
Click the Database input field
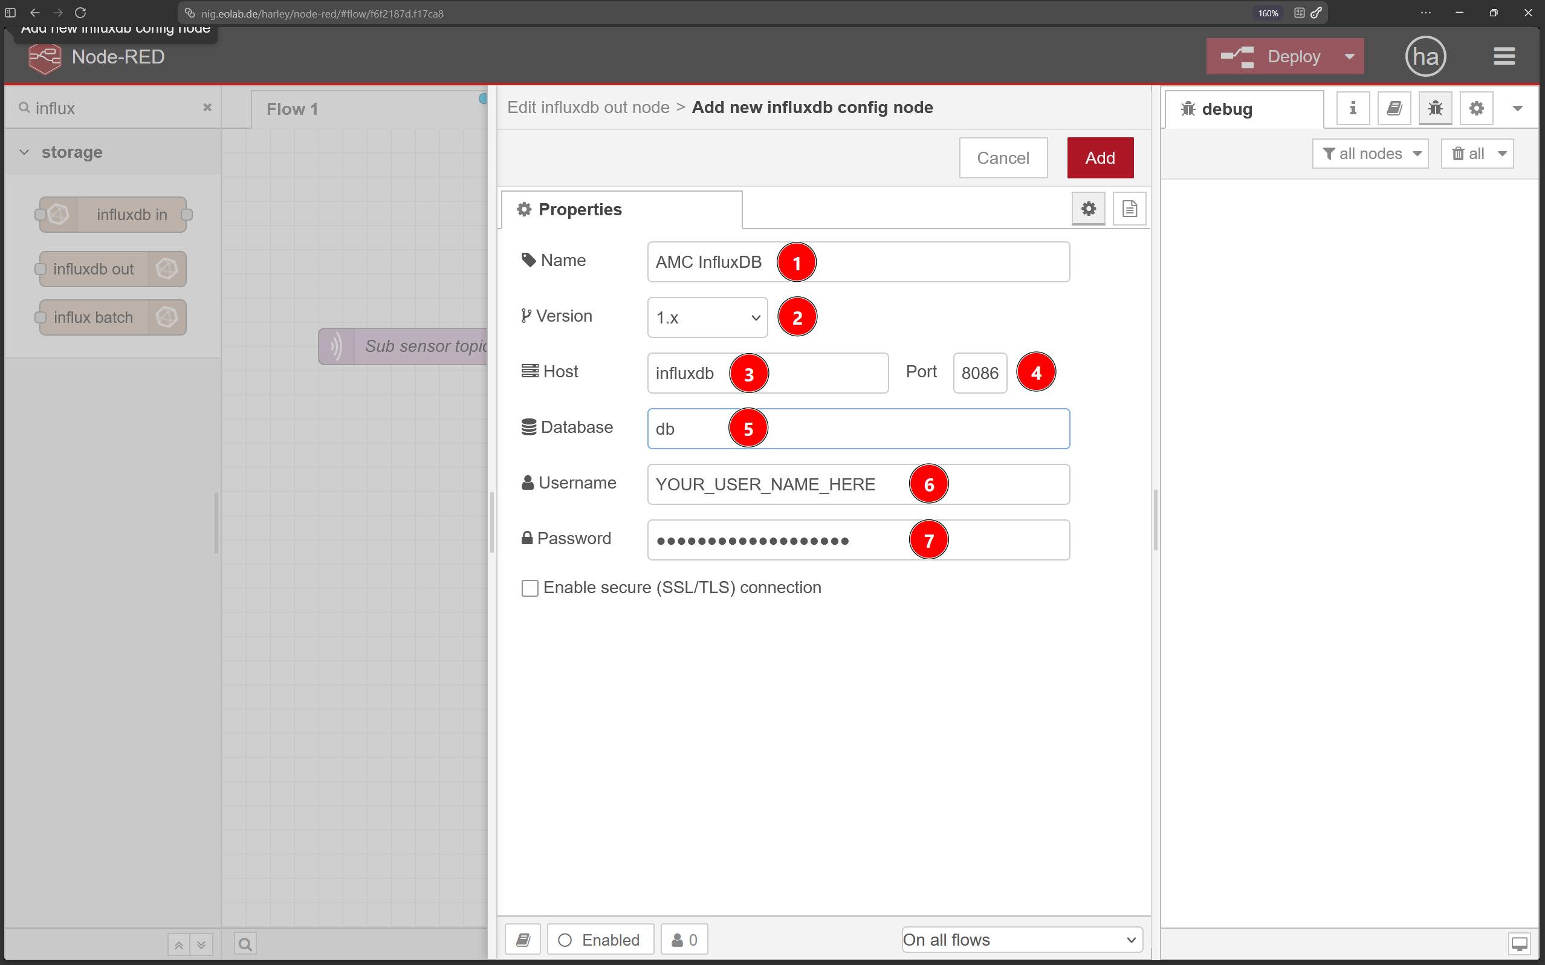pos(858,428)
